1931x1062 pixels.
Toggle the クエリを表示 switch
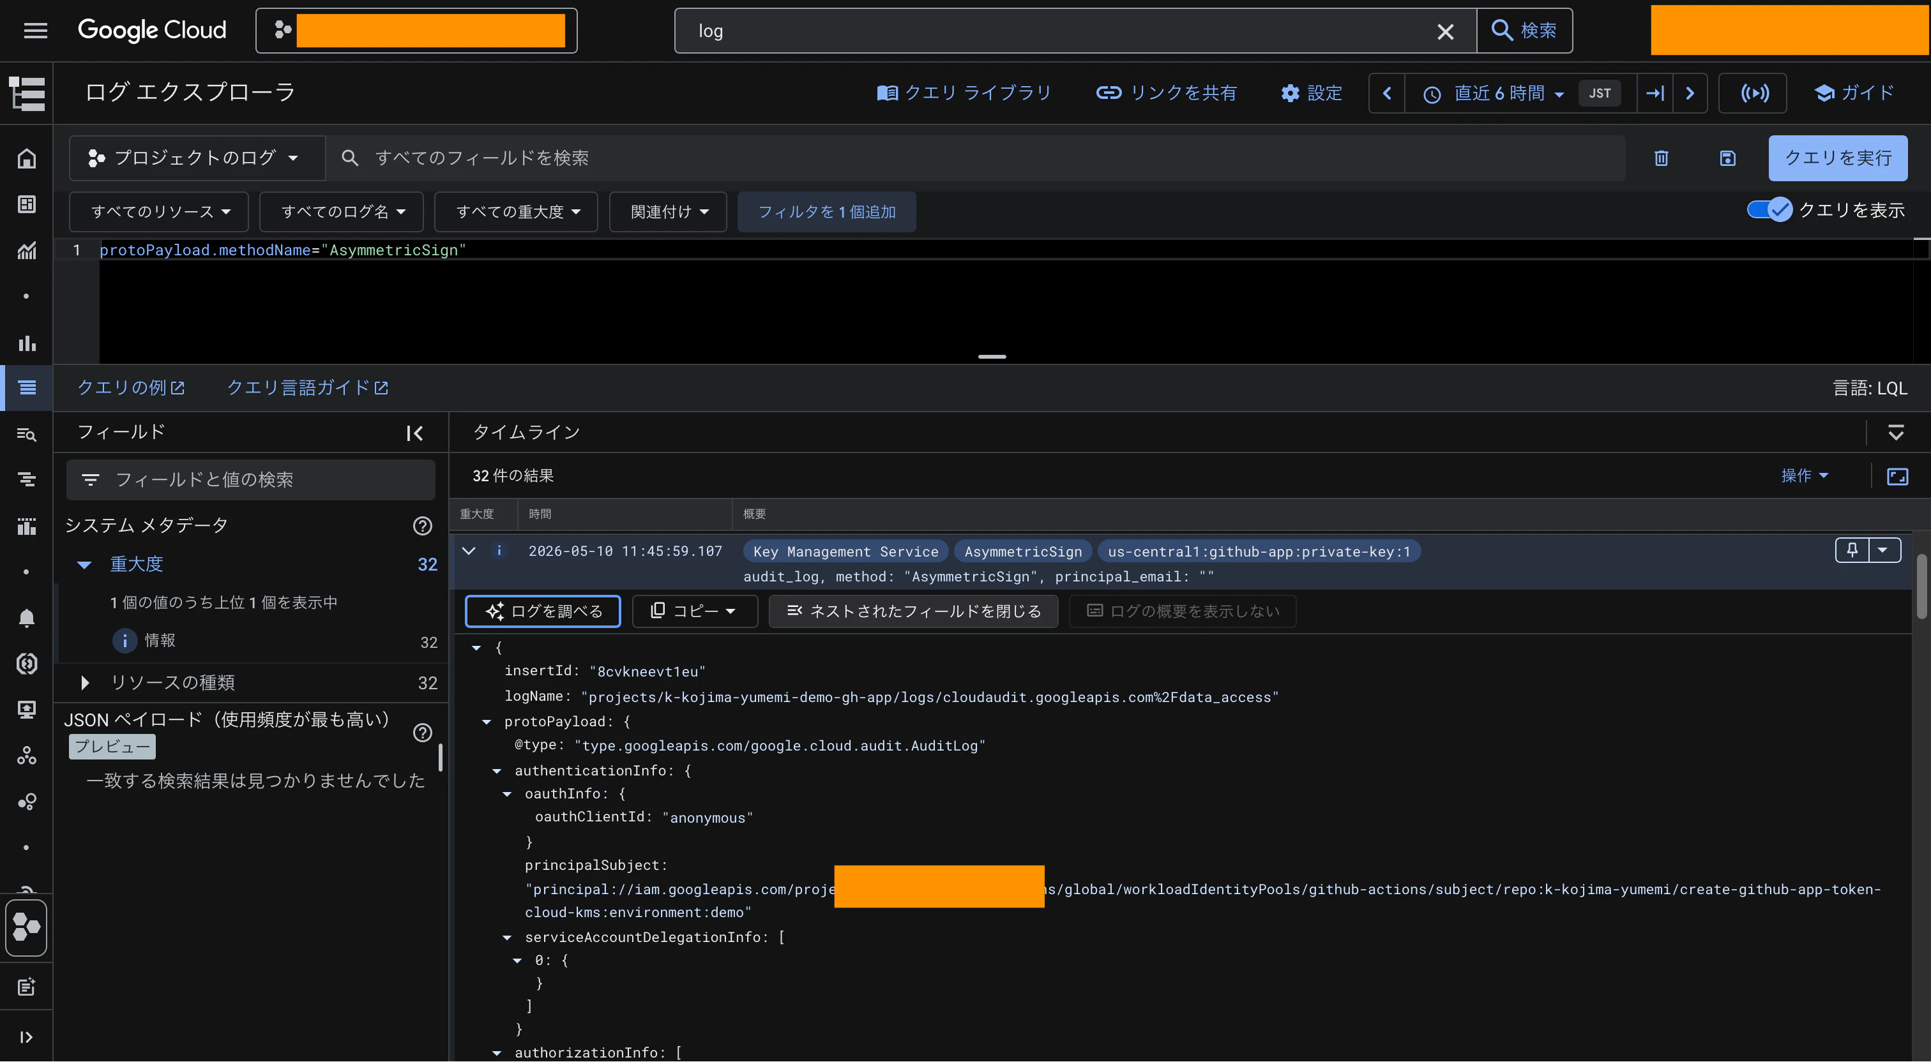tap(1769, 210)
